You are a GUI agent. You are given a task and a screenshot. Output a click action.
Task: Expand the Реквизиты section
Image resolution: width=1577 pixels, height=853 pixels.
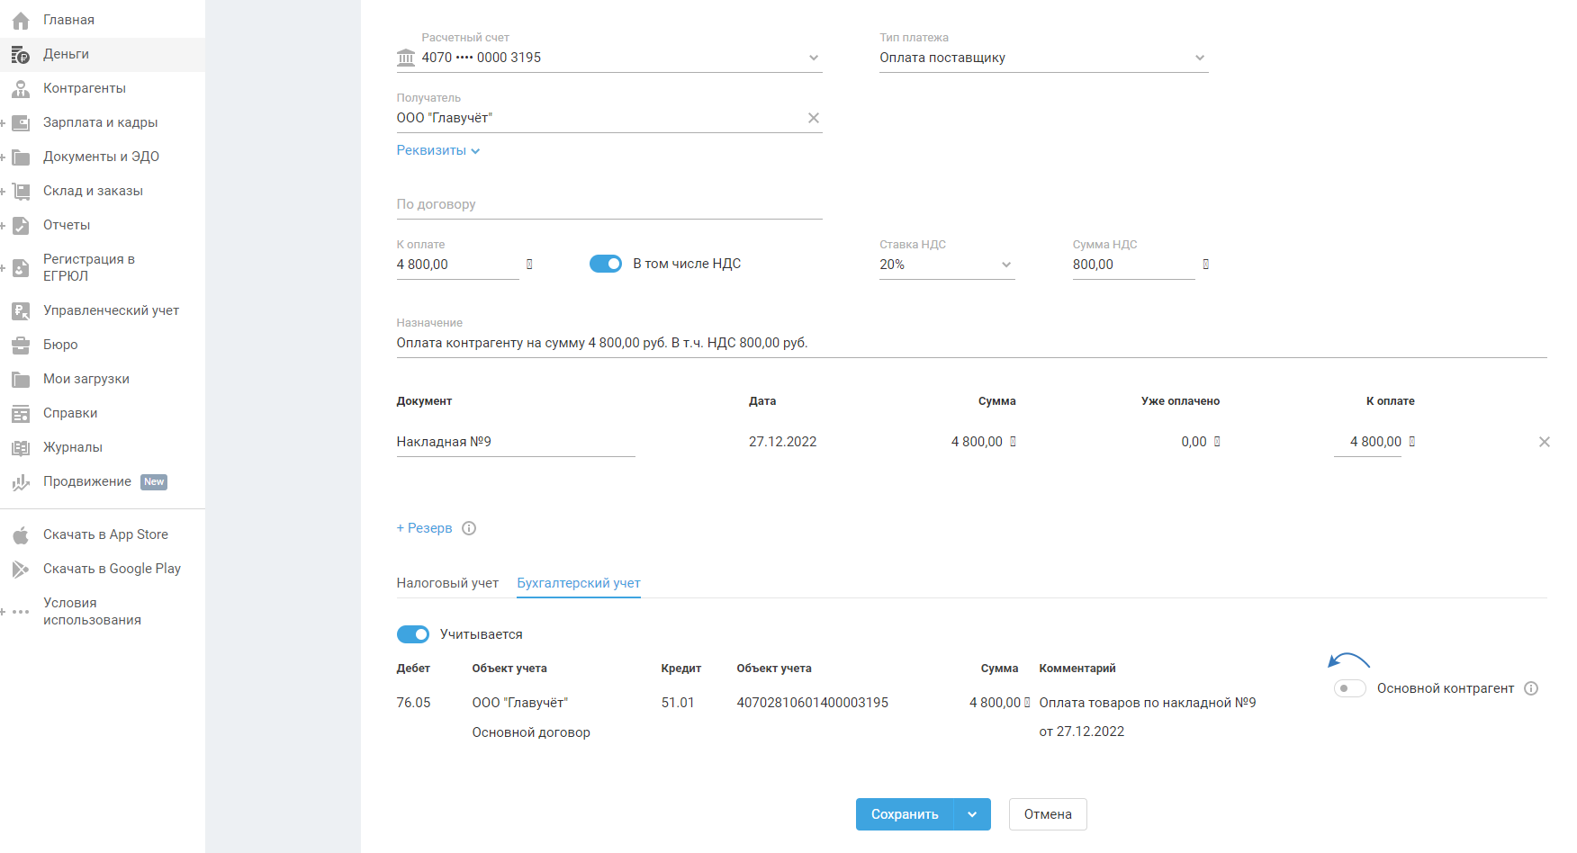pos(438,150)
